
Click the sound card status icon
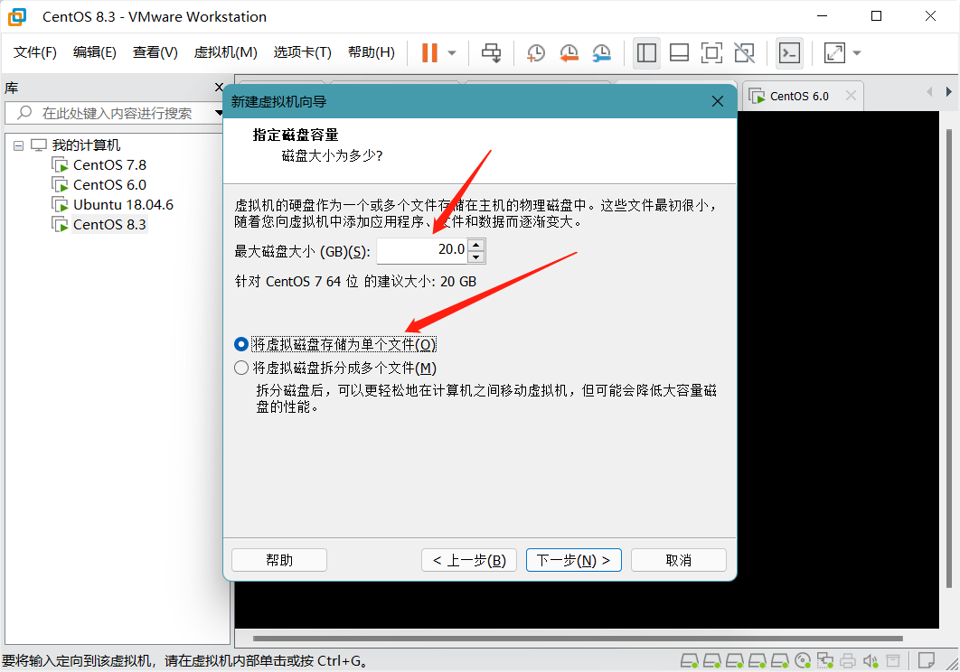[x=871, y=661]
